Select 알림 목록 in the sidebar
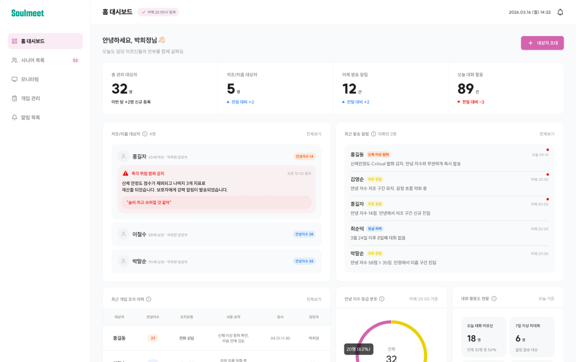The image size is (576, 362). (x=45, y=118)
